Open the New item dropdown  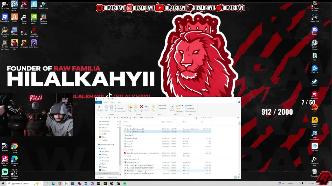point(161,106)
